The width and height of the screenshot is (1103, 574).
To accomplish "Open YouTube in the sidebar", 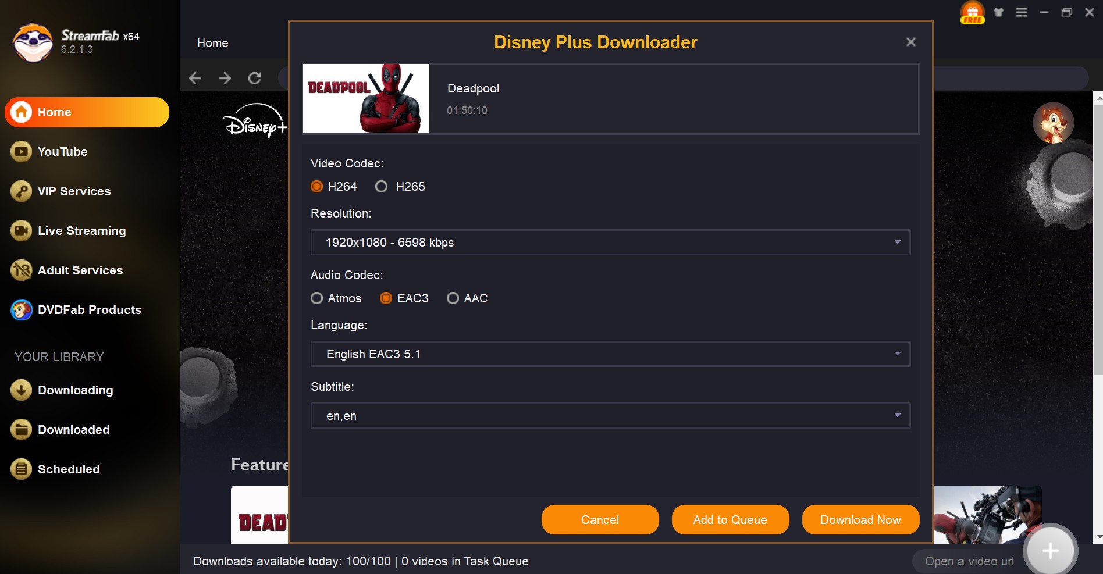I will point(62,152).
